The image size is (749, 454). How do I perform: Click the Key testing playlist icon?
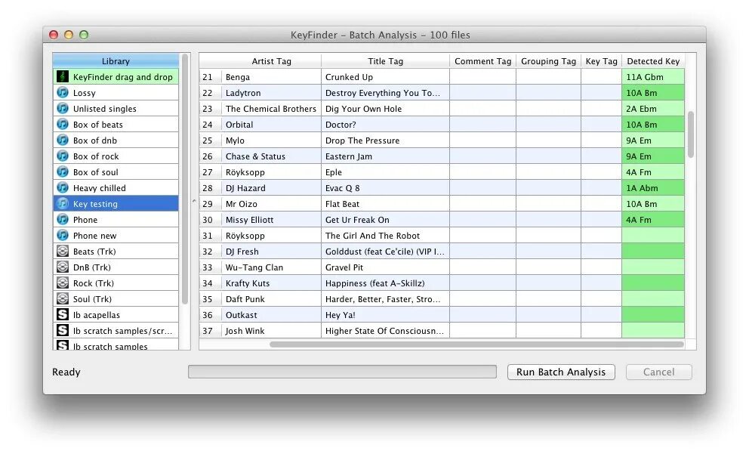click(x=63, y=204)
